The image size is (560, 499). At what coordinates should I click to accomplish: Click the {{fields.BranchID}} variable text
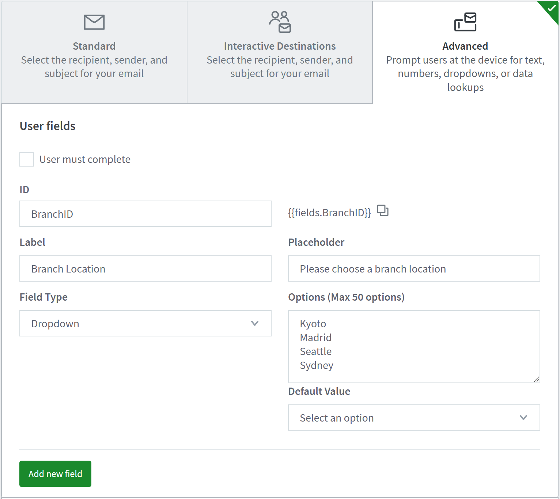(329, 213)
